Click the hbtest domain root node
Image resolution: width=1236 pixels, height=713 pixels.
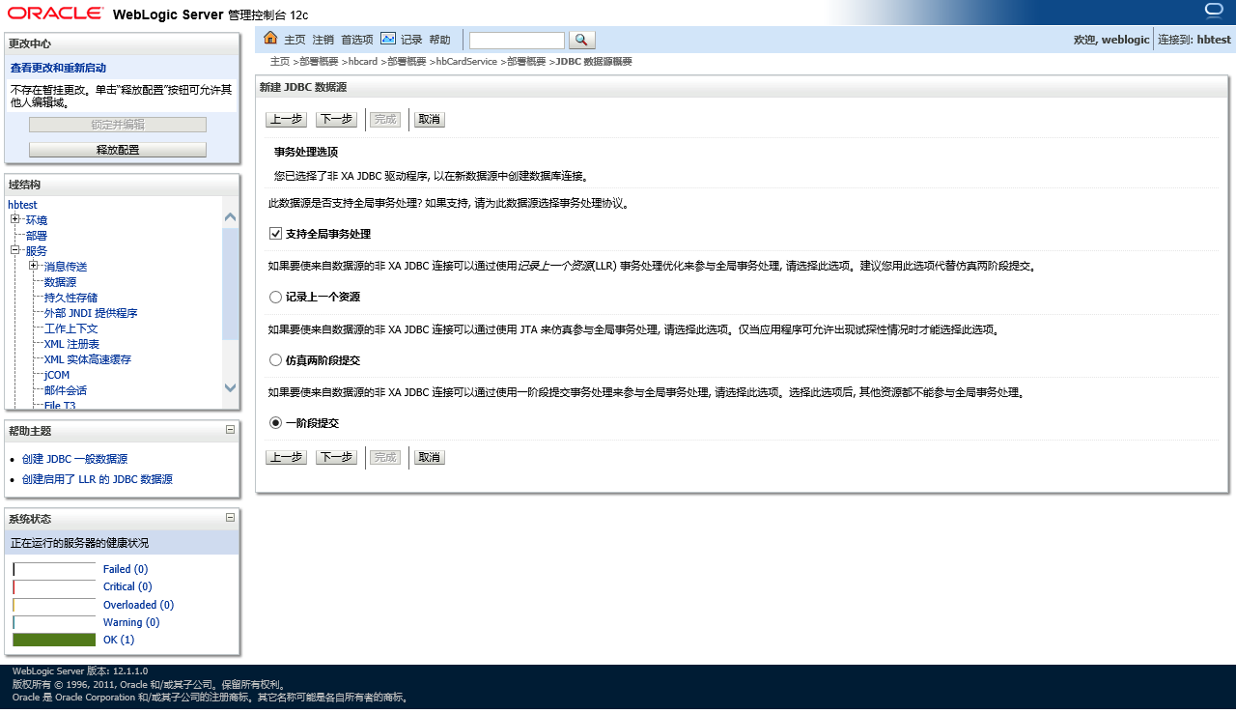tap(22, 205)
